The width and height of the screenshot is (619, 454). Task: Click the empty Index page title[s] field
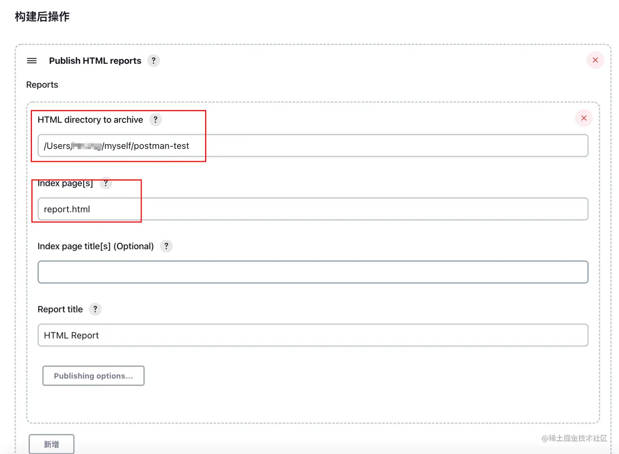pyautogui.click(x=313, y=272)
